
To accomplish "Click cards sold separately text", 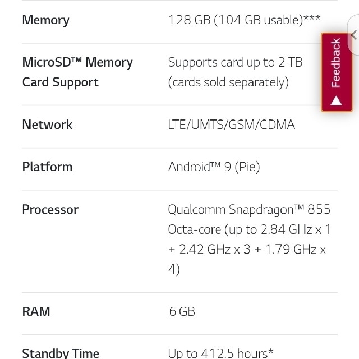I will (228, 82).
